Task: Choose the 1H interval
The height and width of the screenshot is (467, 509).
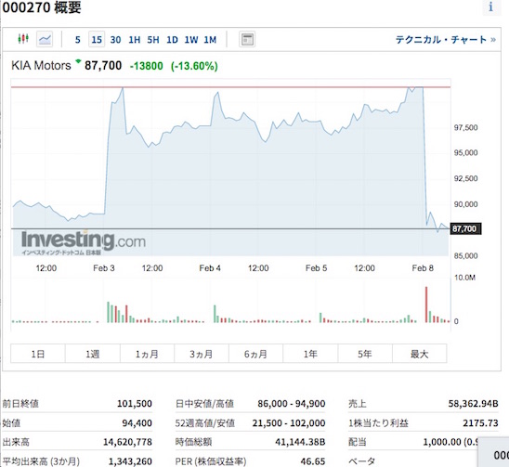Action: (135, 40)
